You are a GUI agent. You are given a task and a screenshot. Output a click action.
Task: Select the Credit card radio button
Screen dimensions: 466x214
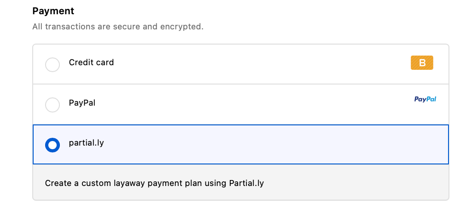coord(52,65)
